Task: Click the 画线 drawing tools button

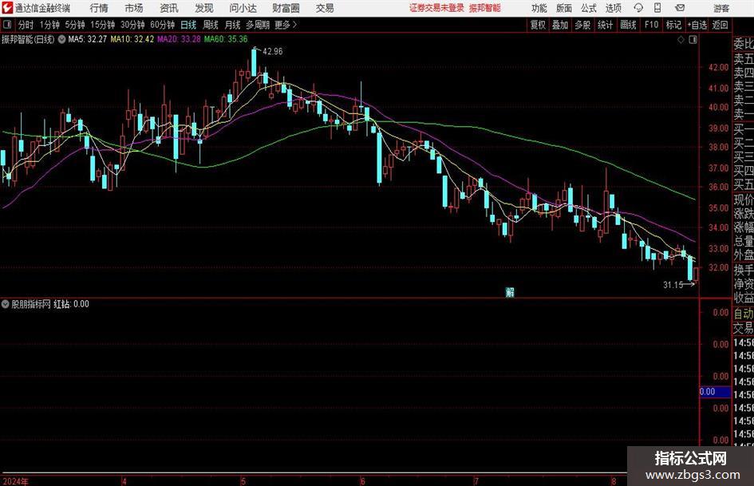Action: 628,25
